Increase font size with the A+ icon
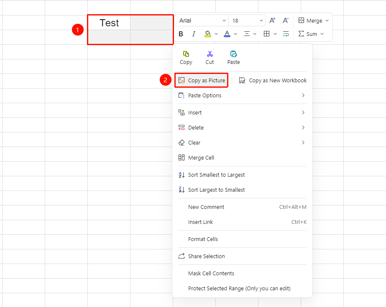 (x=272, y=20)
